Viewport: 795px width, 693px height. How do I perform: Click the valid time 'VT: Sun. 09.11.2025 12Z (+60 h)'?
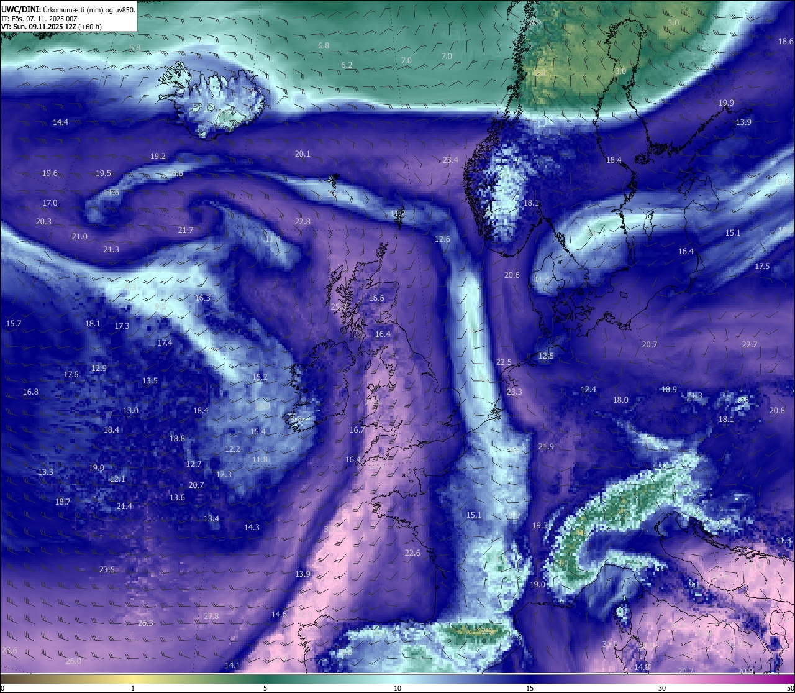click(x=52, y=27)
